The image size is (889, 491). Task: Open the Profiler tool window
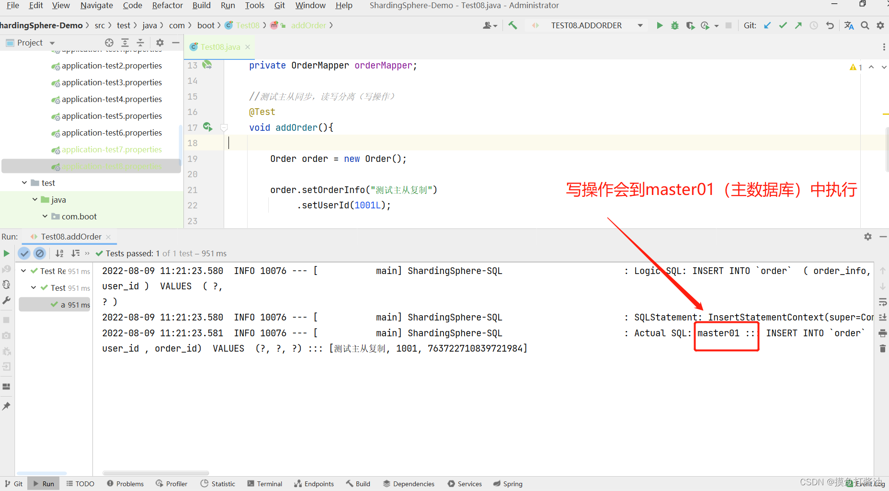(x=171, y=484)
